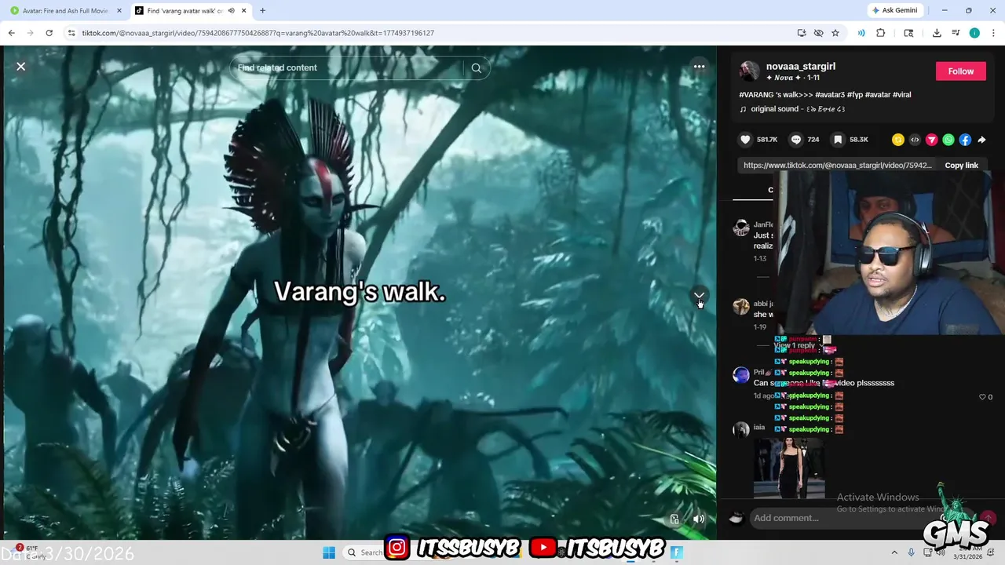1005x565 pixels.
Task: Open JanFle commenter avatar
Action: (740, 228)
